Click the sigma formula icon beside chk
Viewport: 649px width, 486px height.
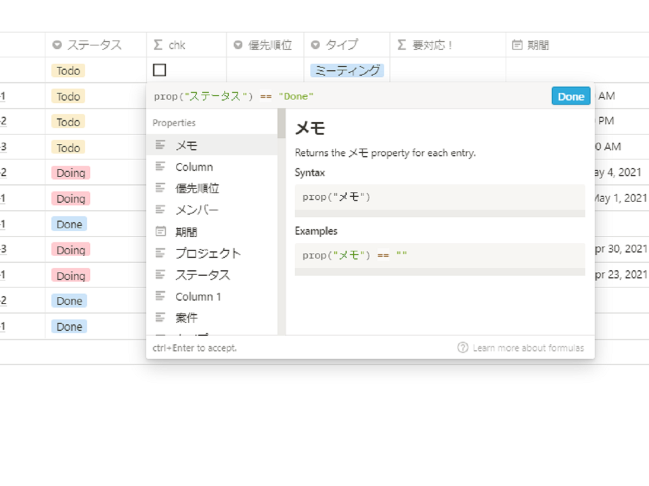158,45
